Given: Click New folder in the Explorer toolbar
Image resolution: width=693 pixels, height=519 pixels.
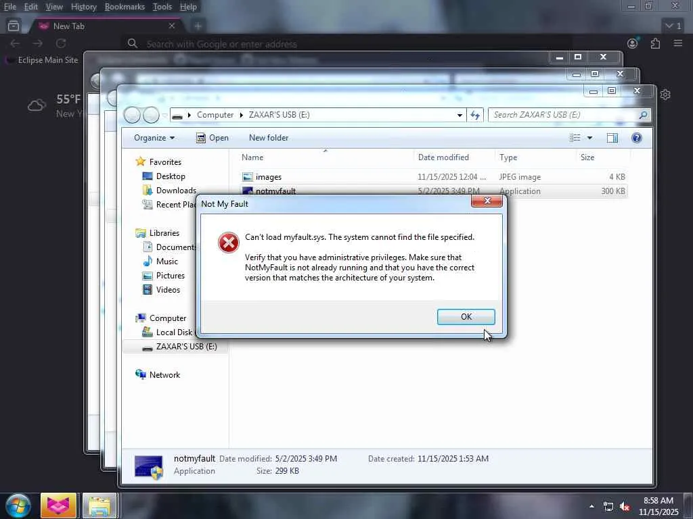Looking at the screenshot, I should [x=269, y=138].
